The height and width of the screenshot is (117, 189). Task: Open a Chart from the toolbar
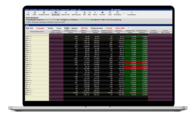pyautogui.click(x=110, y=13)
